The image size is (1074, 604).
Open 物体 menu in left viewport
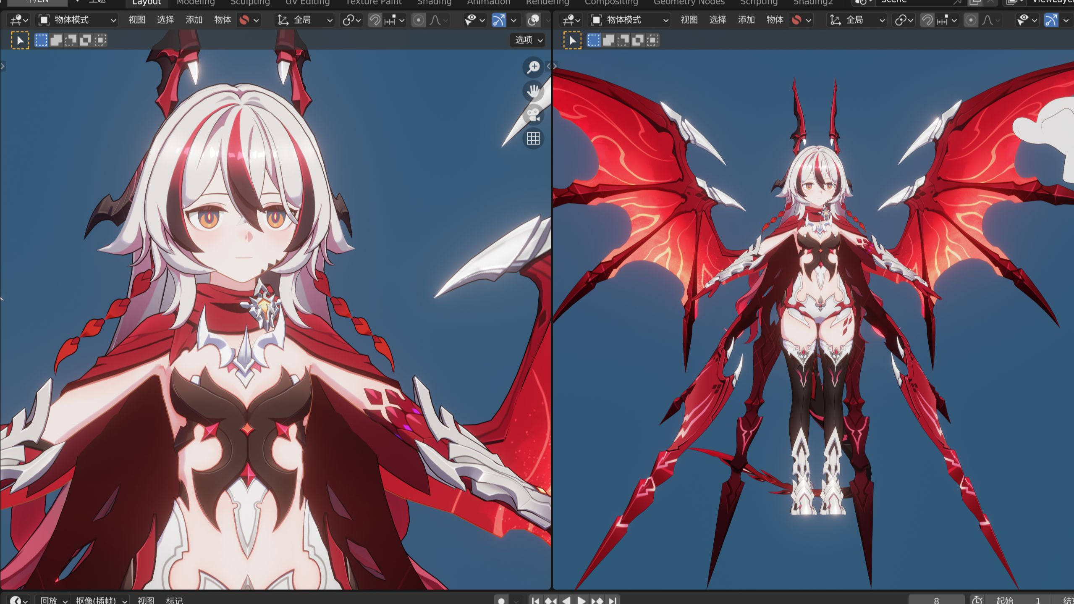[222, 20]
